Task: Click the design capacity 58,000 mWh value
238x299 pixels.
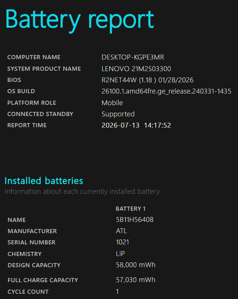Action: tap(136, 265)
